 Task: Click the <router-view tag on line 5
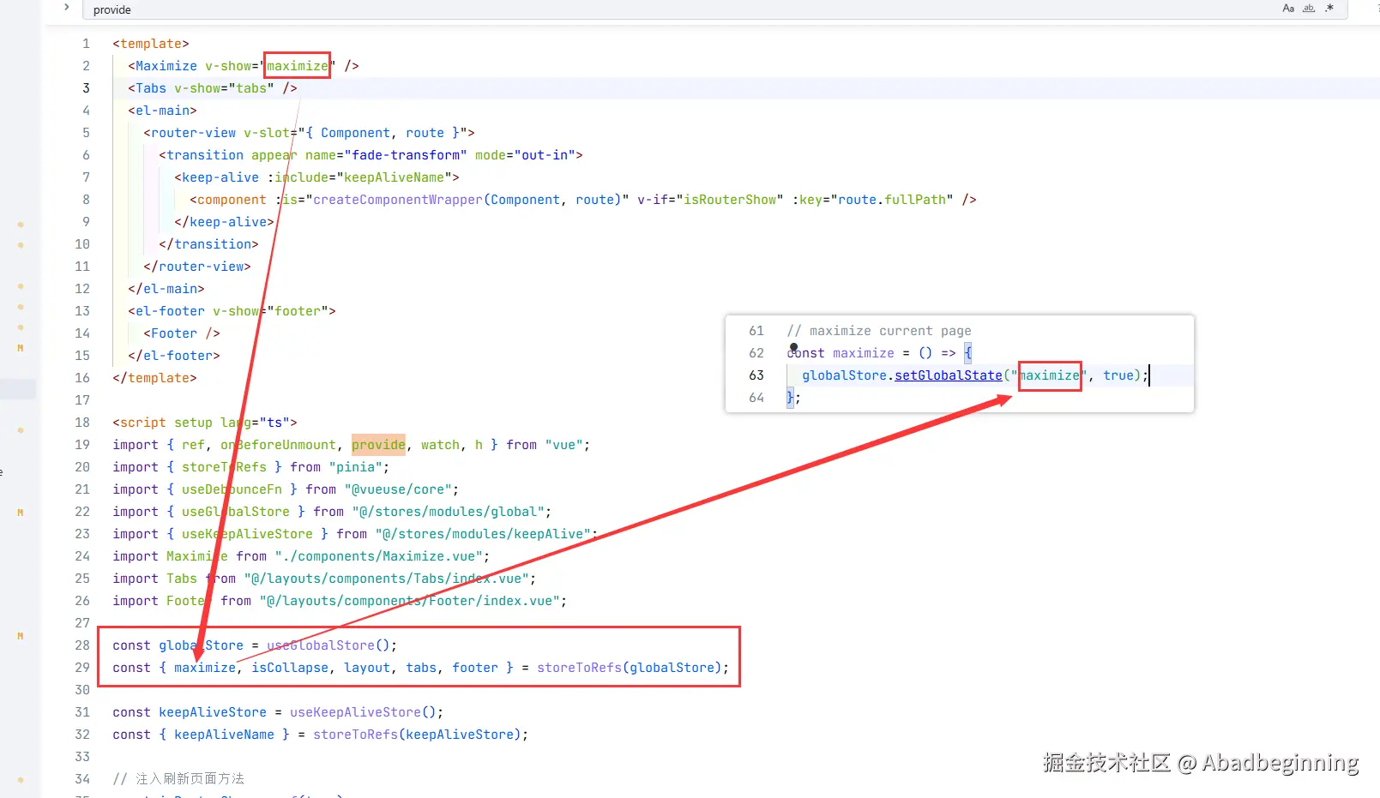(x=190, y=133)
